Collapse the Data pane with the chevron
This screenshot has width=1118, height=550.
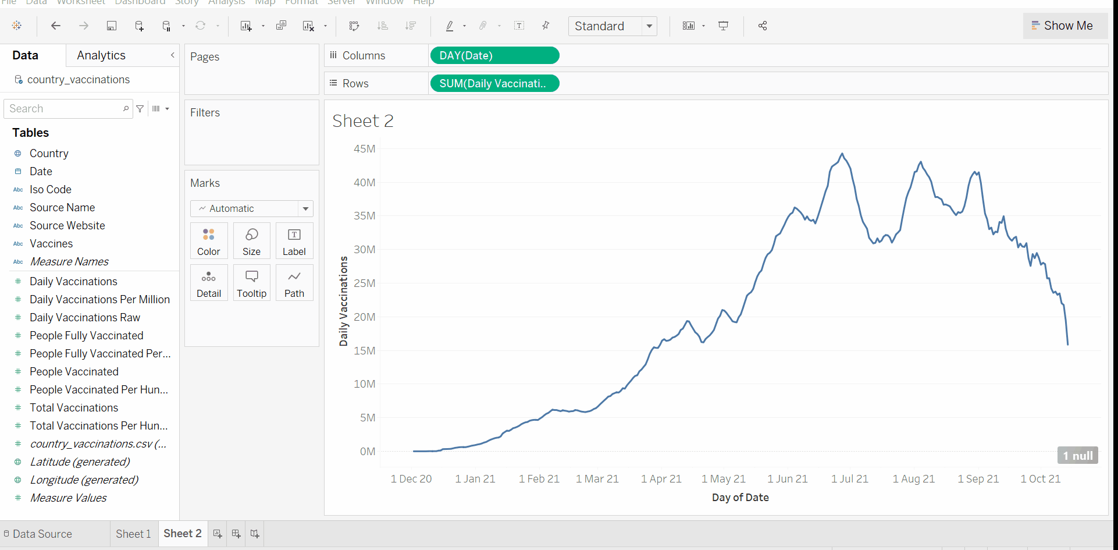click(172, 55)
